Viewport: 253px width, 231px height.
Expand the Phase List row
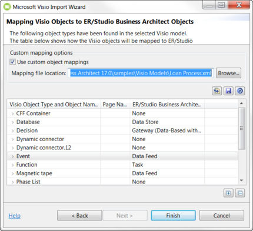(12, 182)
